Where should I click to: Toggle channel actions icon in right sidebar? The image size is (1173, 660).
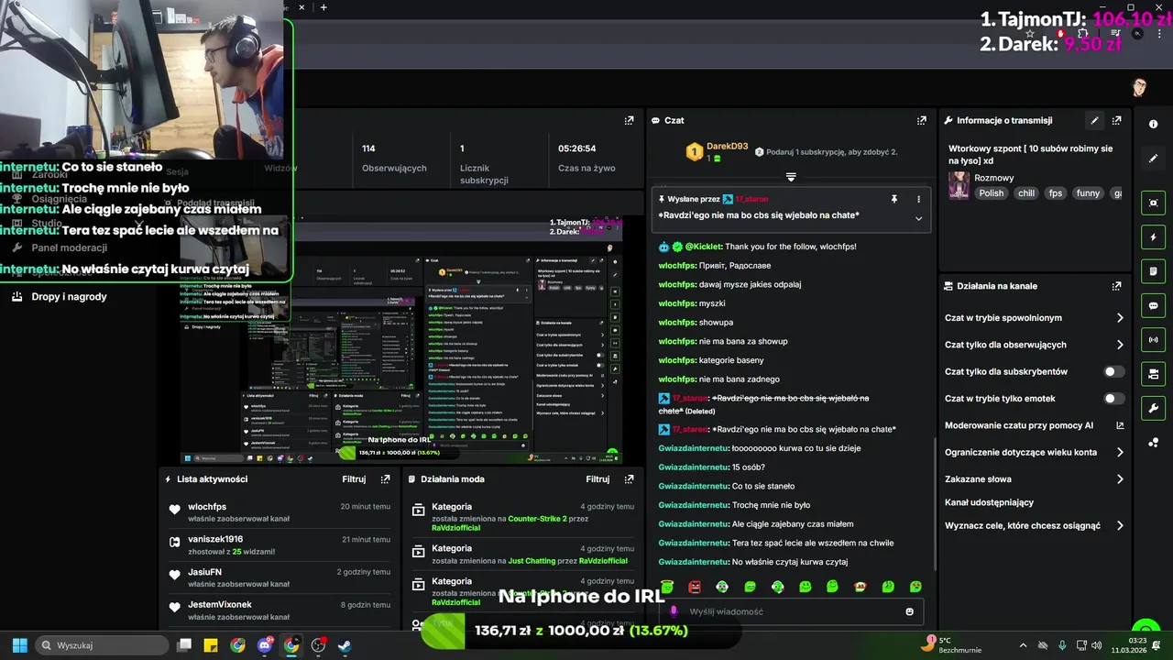(x=1153, y=374)
